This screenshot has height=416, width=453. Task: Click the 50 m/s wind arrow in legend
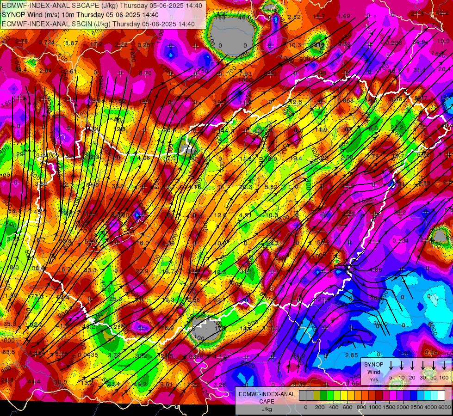(434, 366)
